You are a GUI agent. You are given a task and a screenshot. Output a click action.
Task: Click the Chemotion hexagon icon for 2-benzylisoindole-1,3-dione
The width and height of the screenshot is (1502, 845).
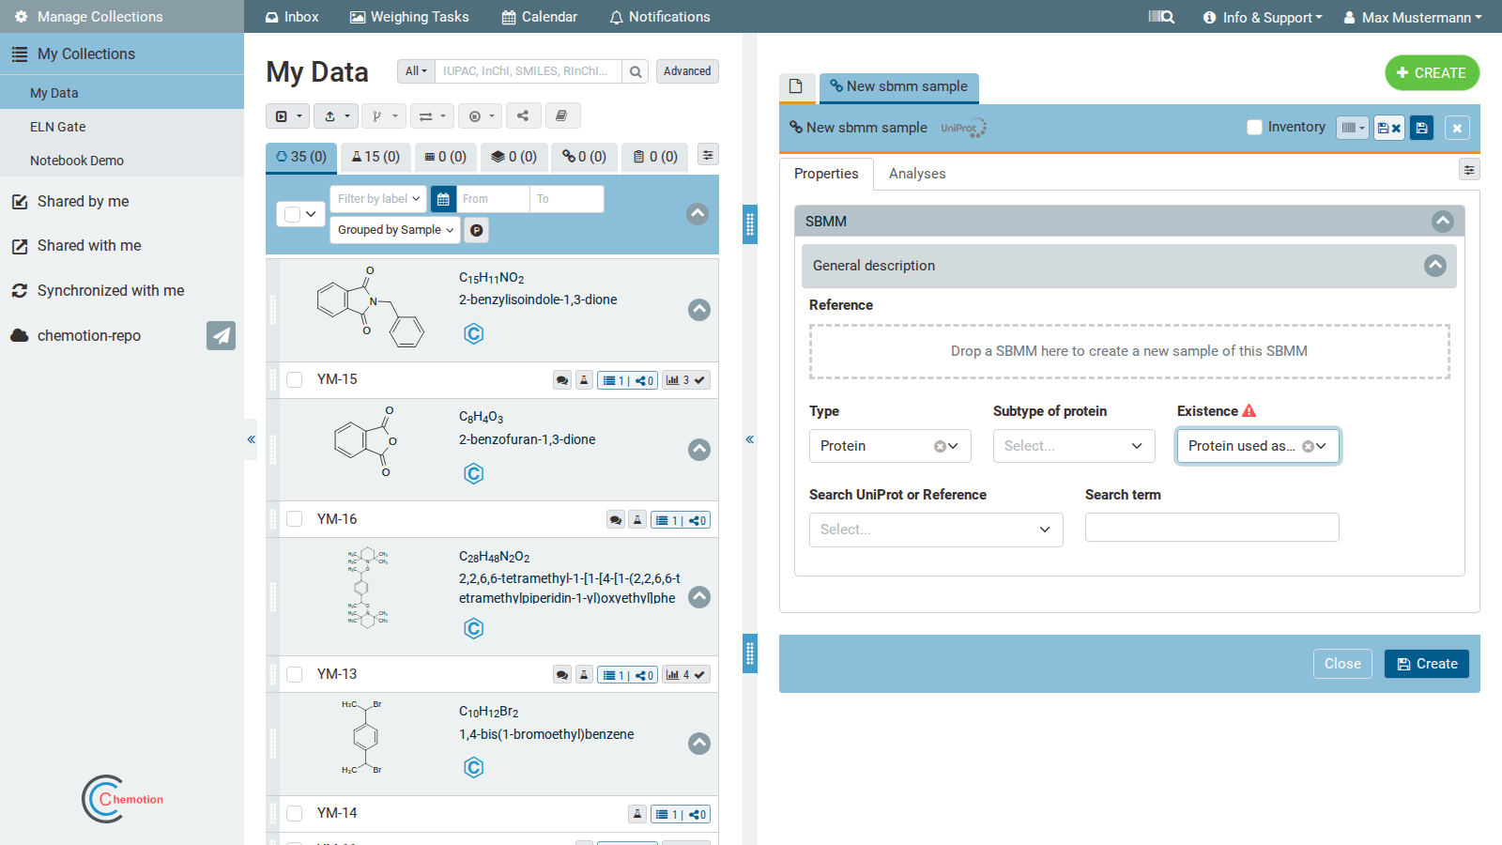[474, 333]
